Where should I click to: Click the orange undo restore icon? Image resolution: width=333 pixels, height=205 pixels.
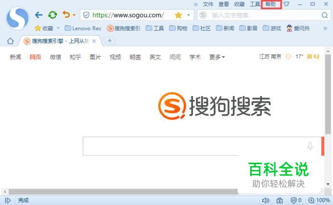66,15
